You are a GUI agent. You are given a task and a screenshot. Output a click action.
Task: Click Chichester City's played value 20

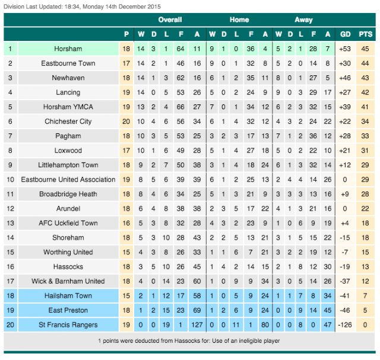point(126,122)
